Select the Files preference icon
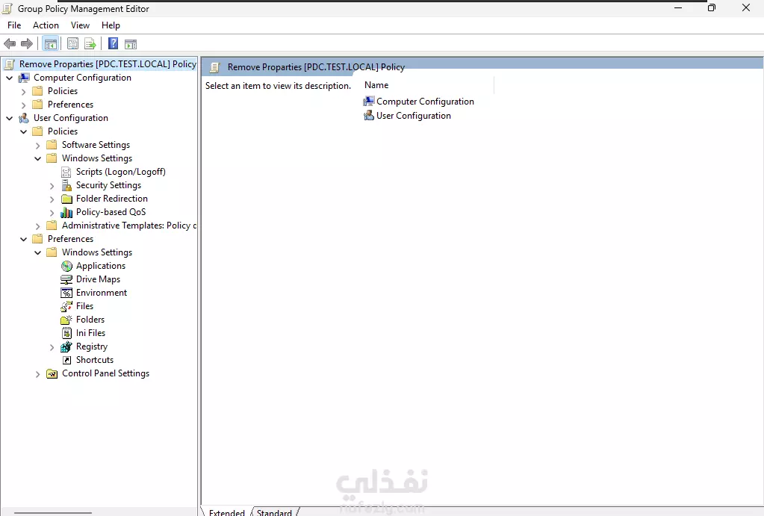Viewport: 764px width, 516px height. click(x=66, y=306)
